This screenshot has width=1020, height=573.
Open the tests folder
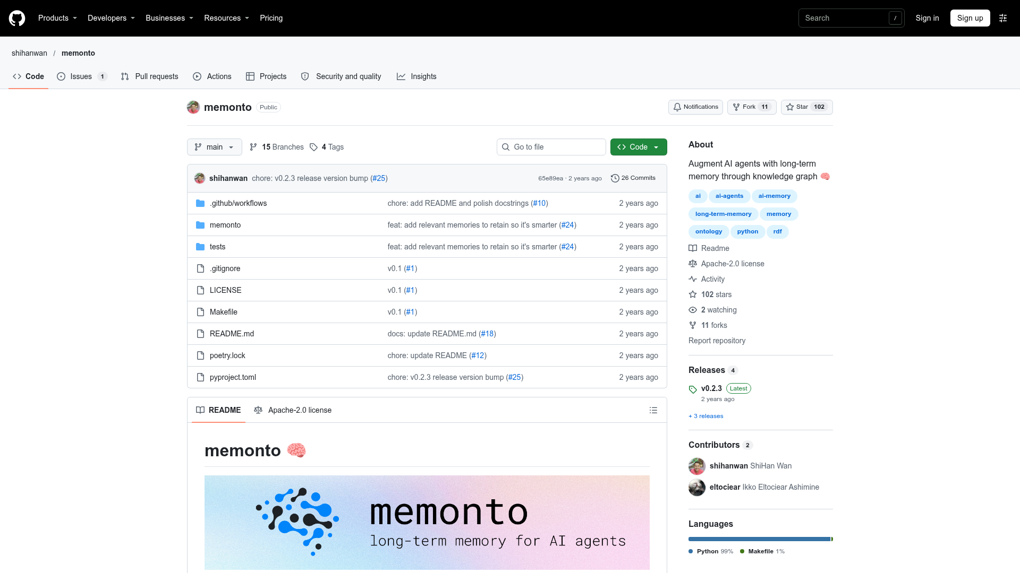coord(217,247)
